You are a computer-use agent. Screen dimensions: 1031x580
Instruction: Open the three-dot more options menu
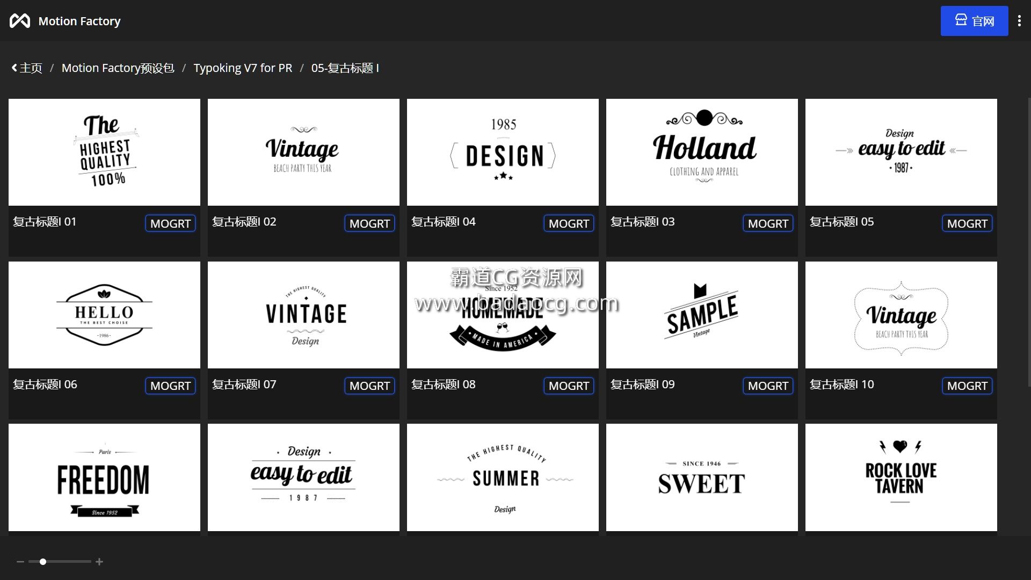coord(1019,21)
